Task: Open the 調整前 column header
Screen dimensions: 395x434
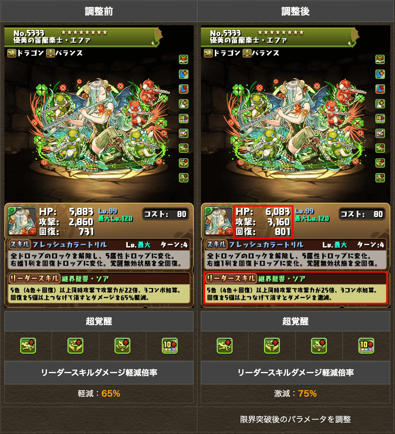Action: pyautogui.click(x=99, y=11)
